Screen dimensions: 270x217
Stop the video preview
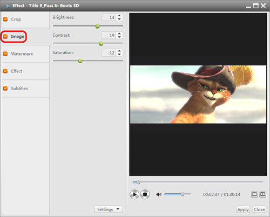(145, 194)
